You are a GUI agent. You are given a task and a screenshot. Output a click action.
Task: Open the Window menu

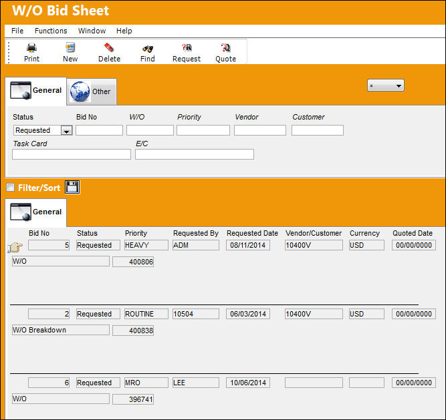point(92,31)
